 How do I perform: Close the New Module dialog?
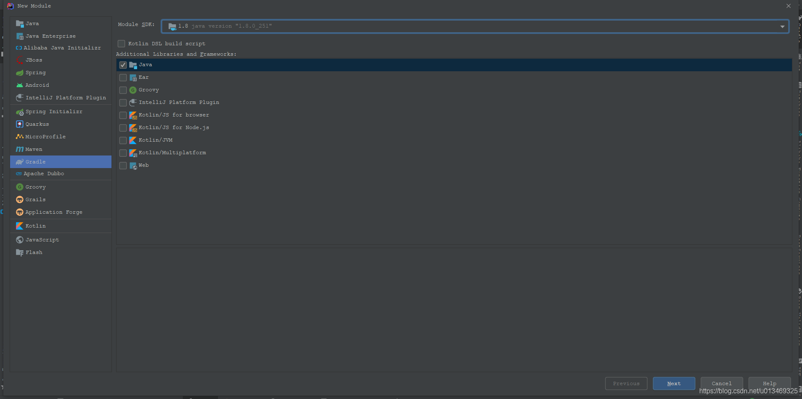789,6
